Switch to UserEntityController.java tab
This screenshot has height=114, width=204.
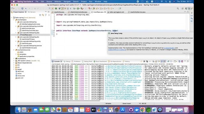(79, 12)
